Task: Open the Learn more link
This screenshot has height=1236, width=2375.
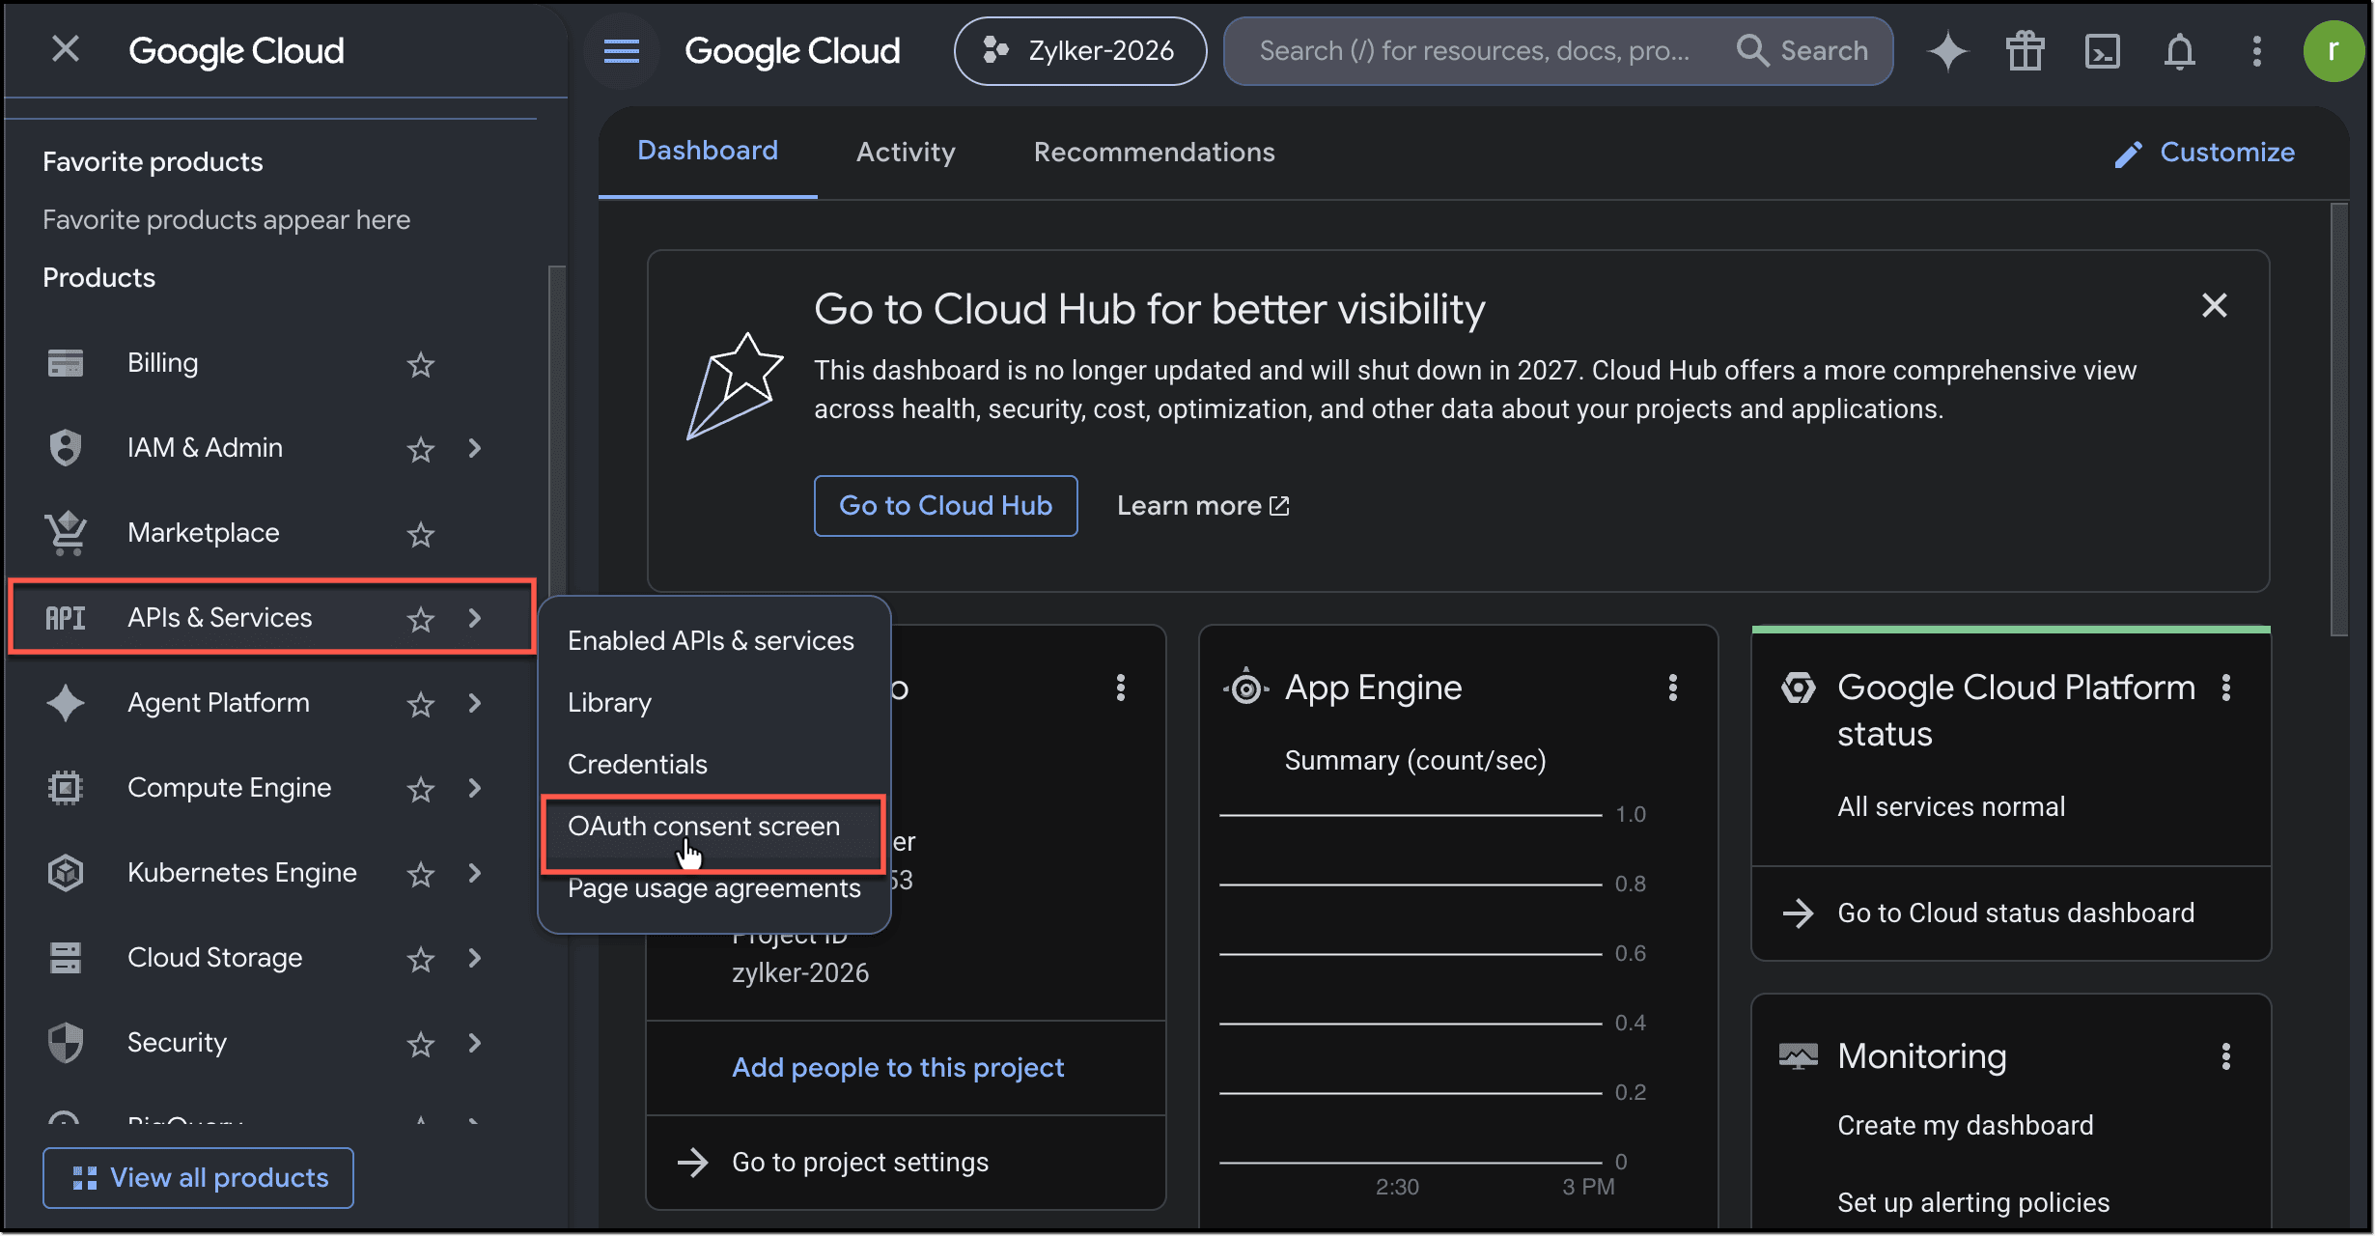Action: click(x=1203, y=506)
